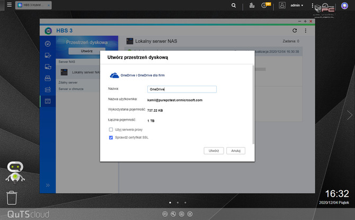
Task: Open the desktop trash bin icon
Action: point(12,198)
